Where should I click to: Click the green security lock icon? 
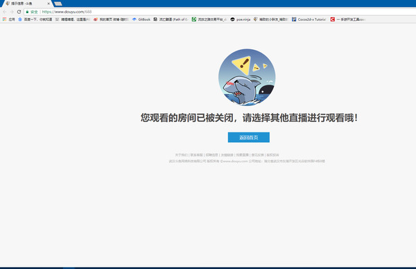[27, 12]
